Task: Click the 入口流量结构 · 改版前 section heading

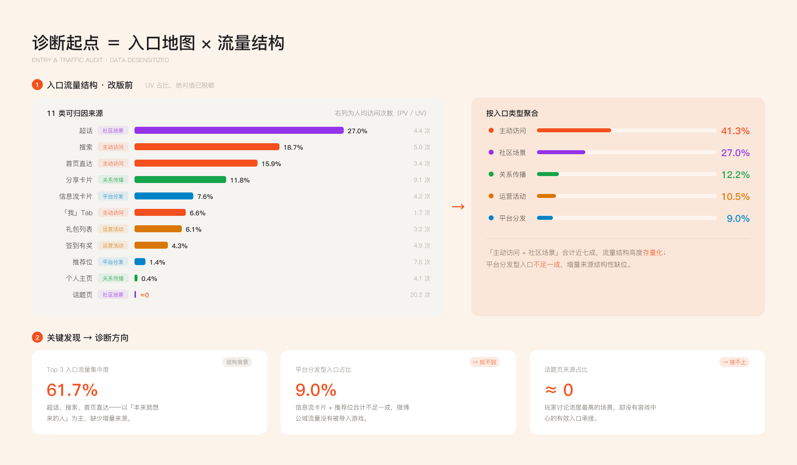Action: click(90, 85)
